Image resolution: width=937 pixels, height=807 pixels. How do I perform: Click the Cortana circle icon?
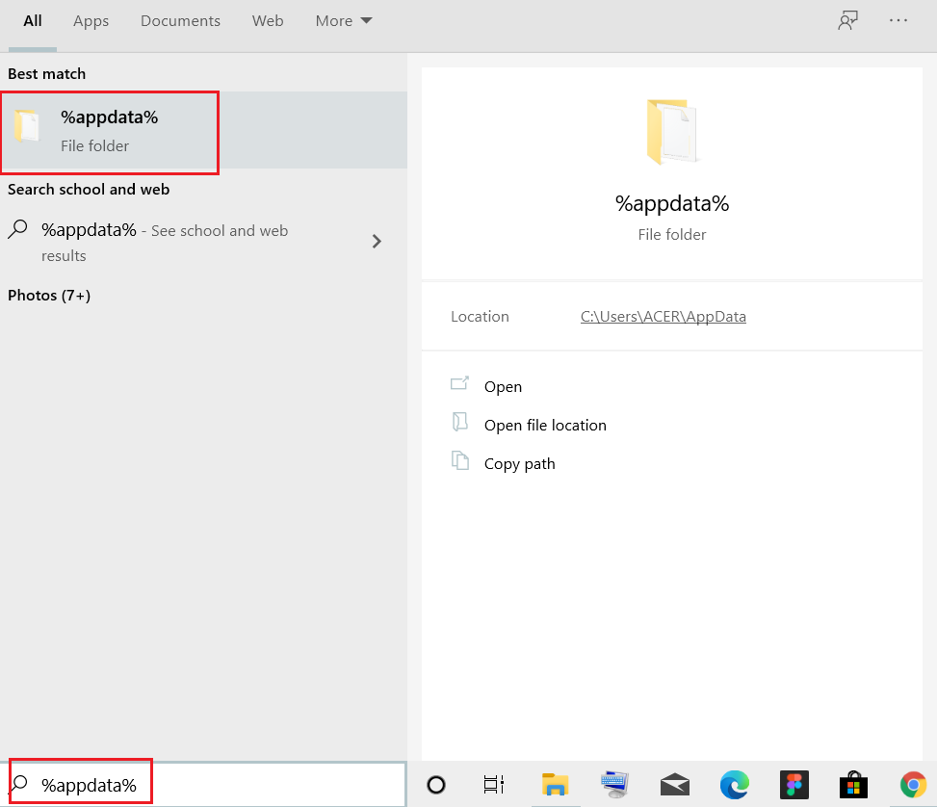coord(436,785)
